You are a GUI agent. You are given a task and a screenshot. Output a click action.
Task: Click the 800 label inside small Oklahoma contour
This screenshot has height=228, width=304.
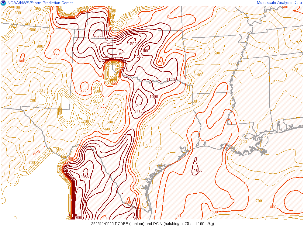click(x=161, y=63)
